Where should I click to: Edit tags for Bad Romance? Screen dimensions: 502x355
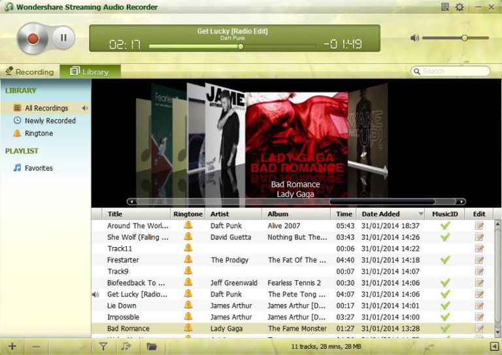(x=479, y=328)
